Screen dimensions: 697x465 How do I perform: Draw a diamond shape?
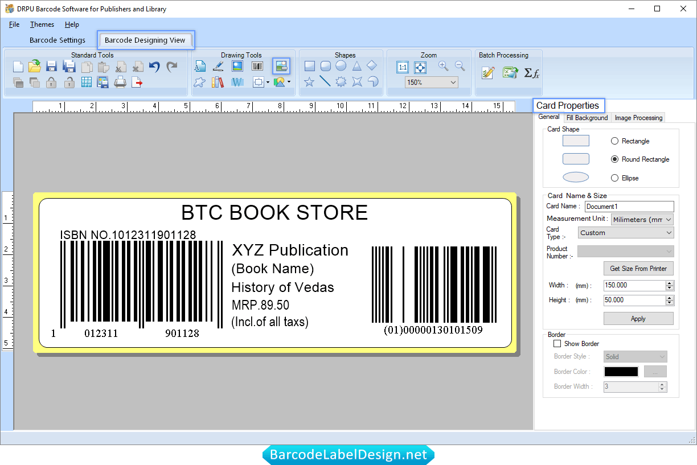click(372, 66)
